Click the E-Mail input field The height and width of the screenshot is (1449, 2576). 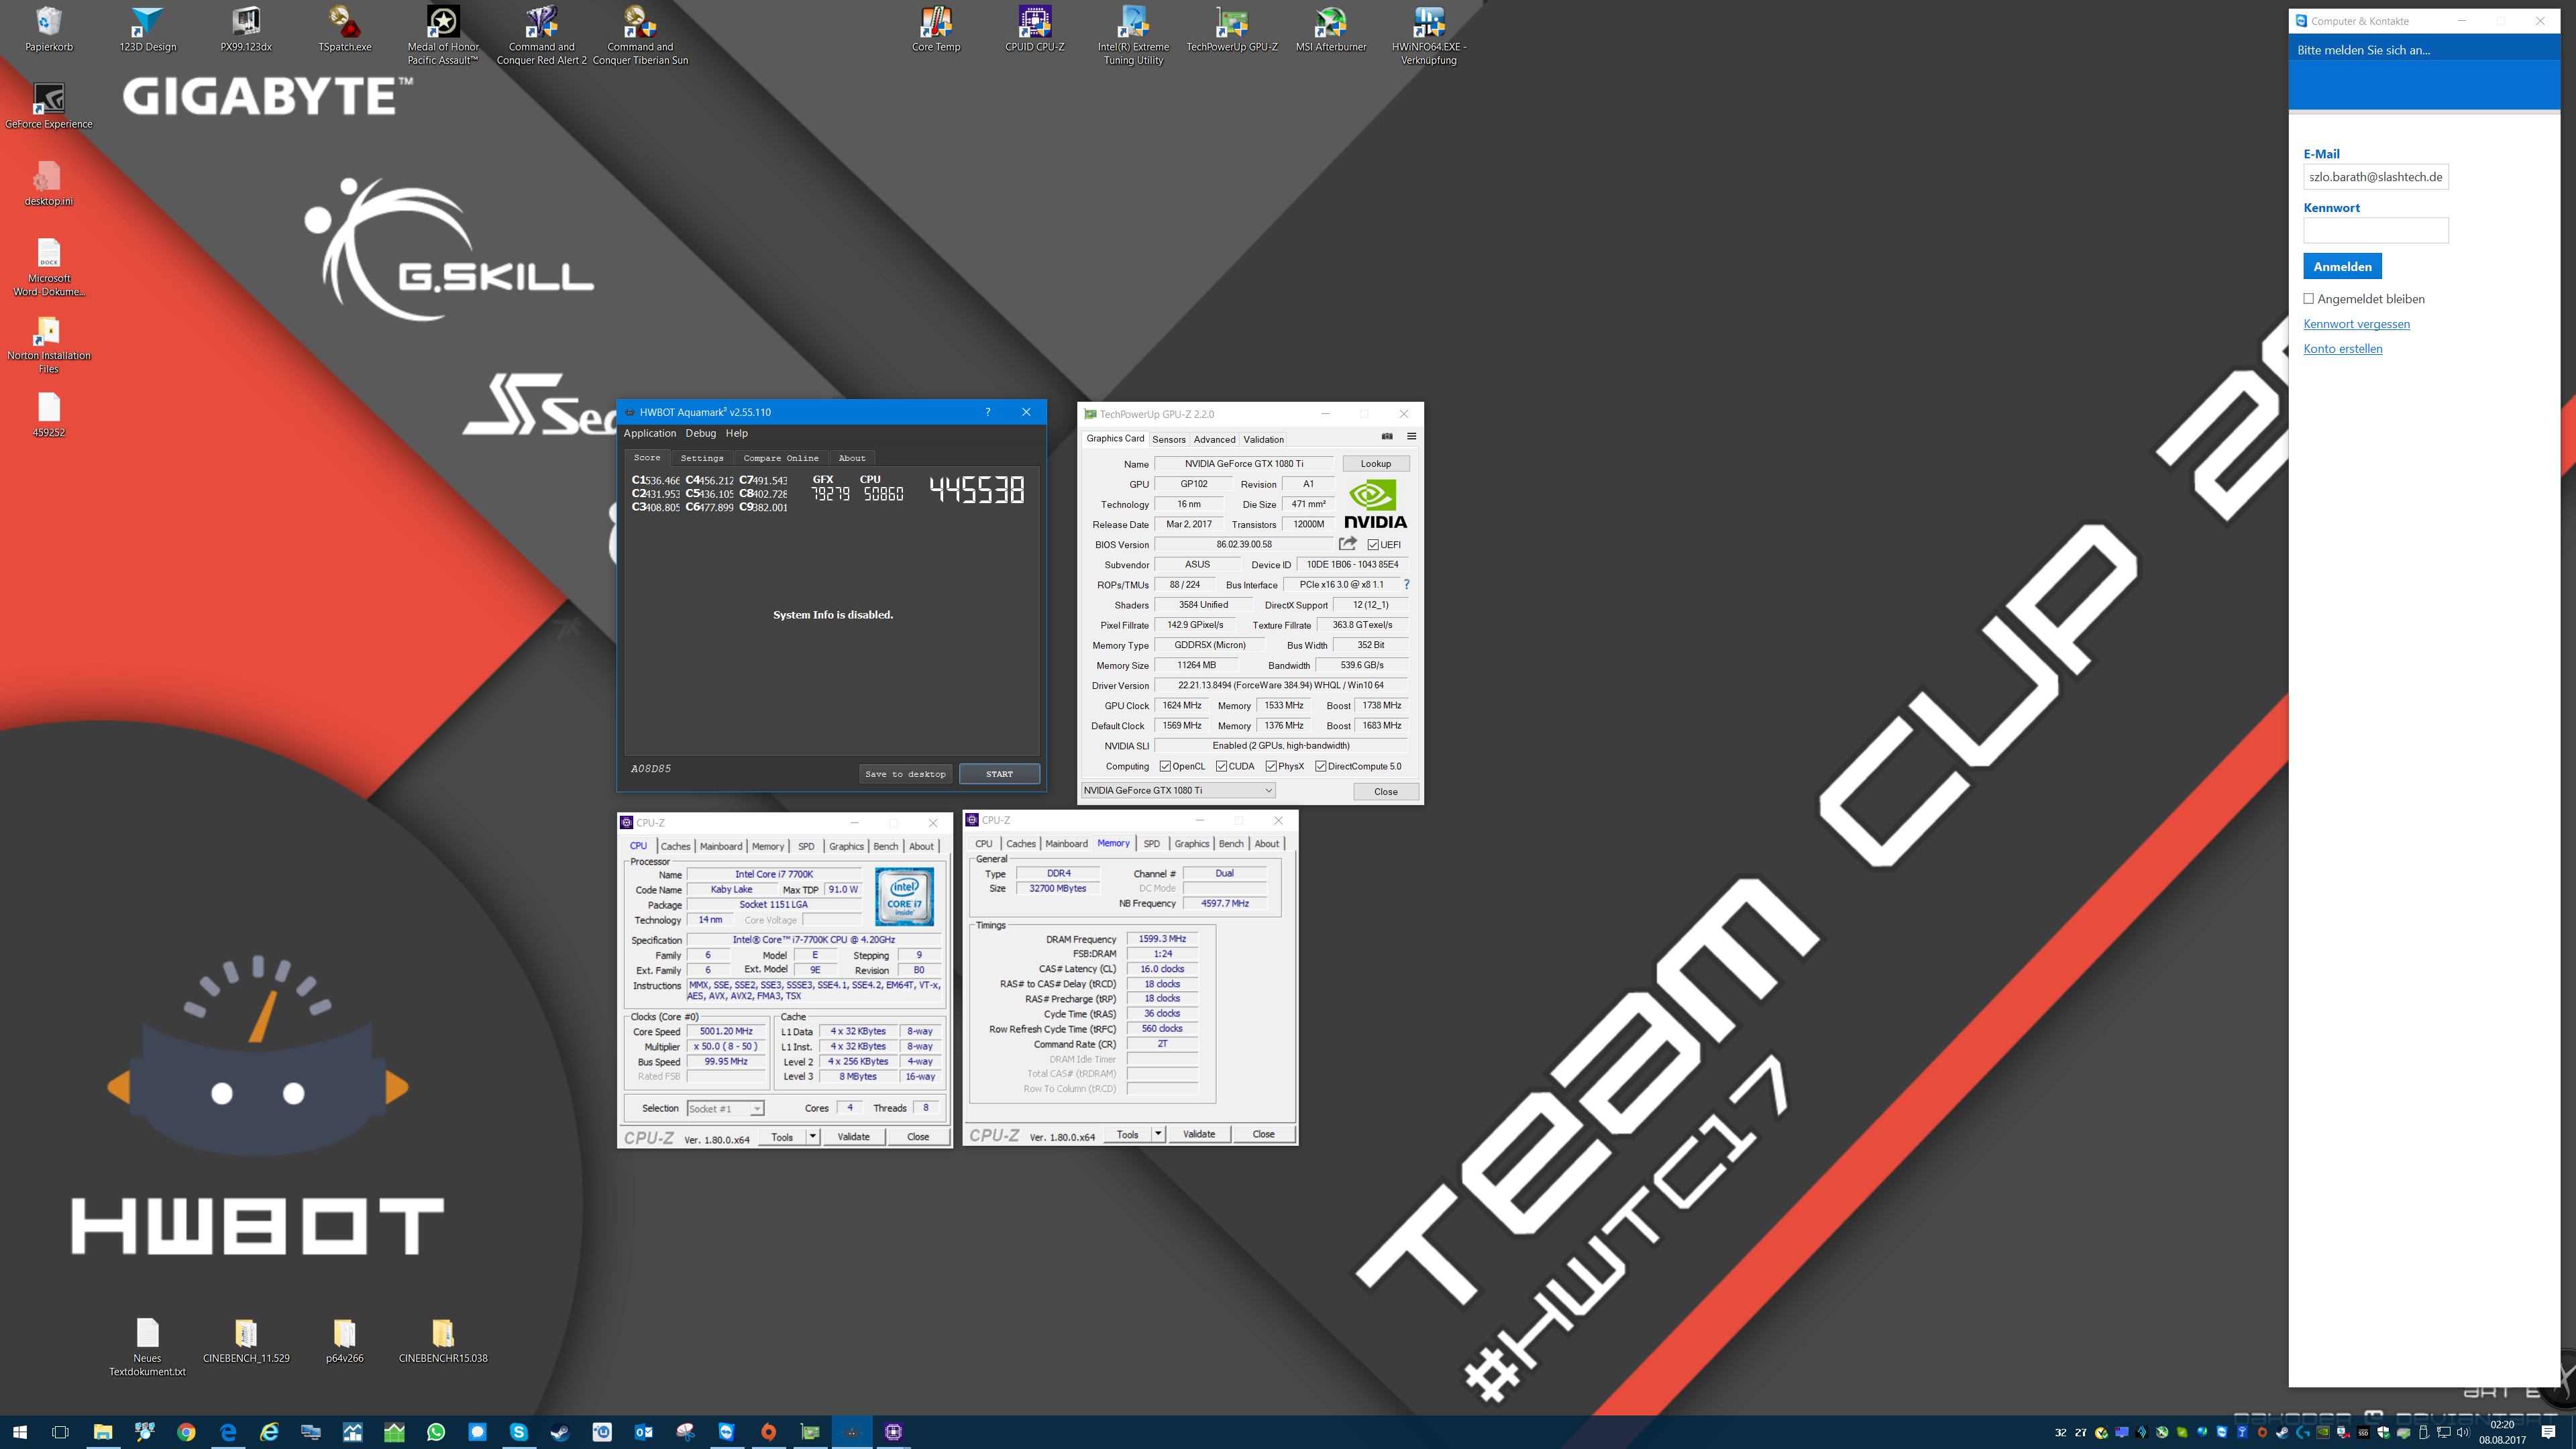tap(2375, 177)
